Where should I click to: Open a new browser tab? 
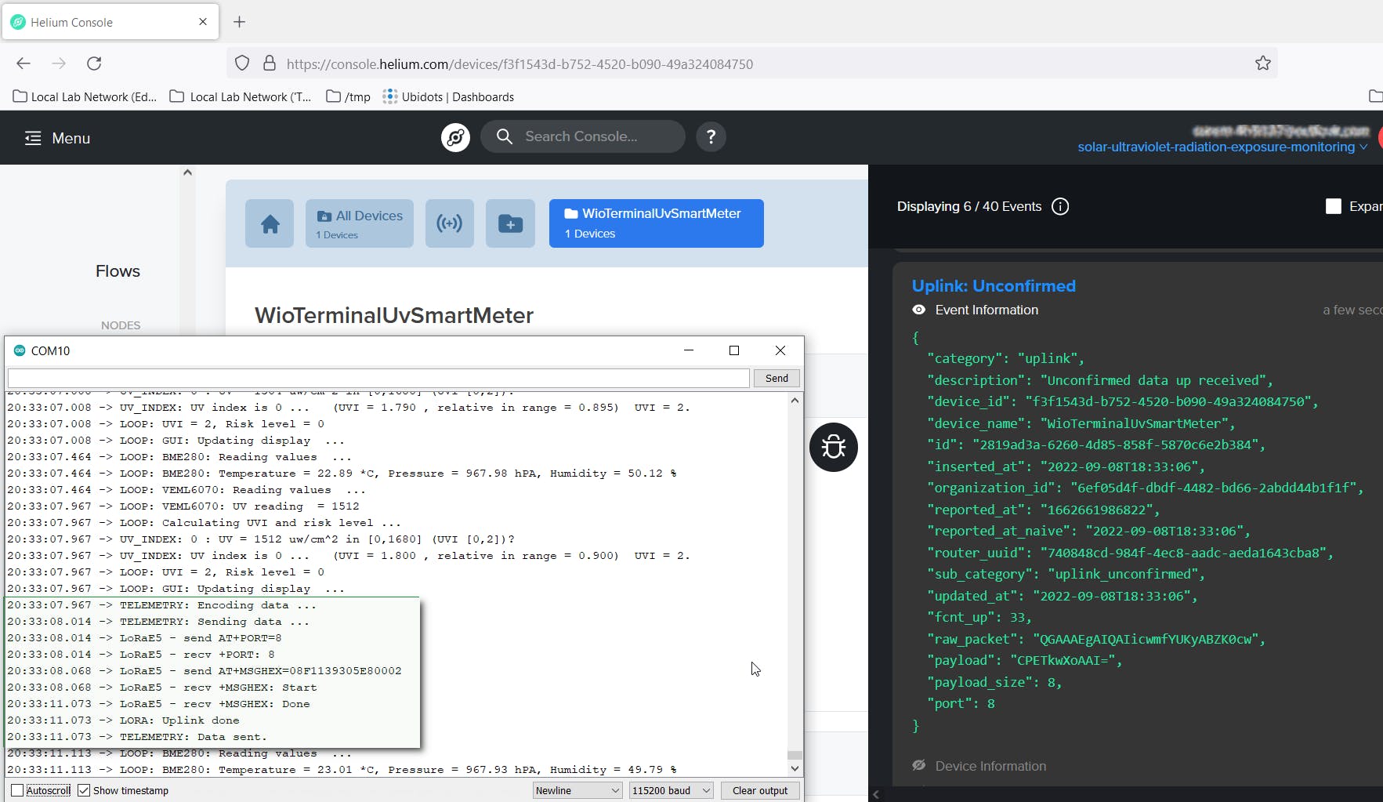(x=240, y=22)
